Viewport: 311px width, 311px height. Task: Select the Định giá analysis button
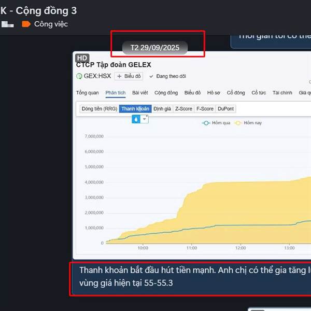(162, 109)
